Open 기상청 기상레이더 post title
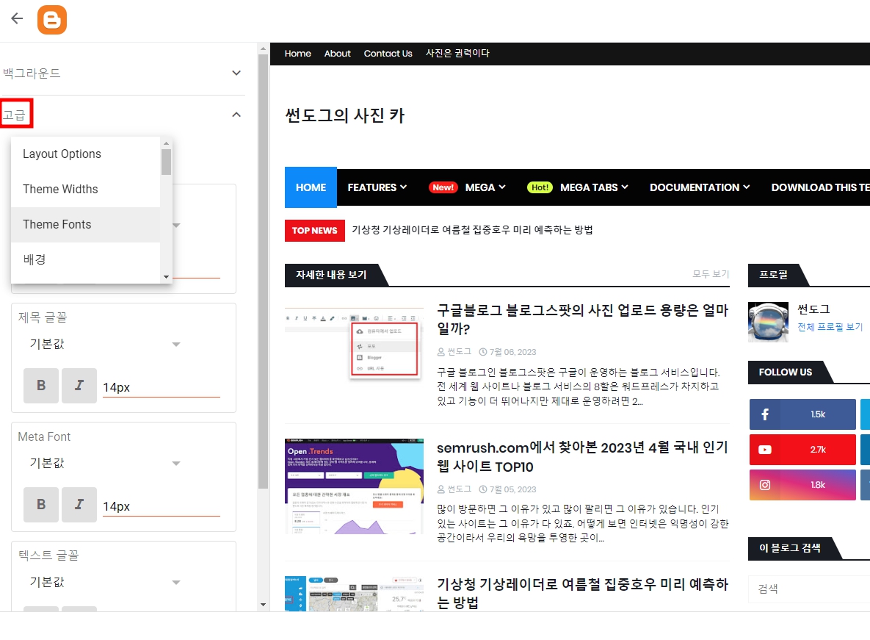 (582, 594)
